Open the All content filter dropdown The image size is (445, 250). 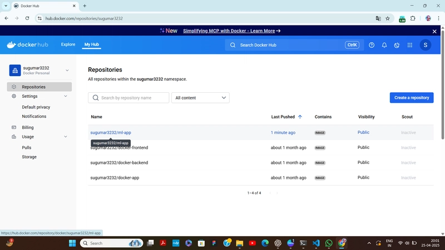tap(200, 98)
